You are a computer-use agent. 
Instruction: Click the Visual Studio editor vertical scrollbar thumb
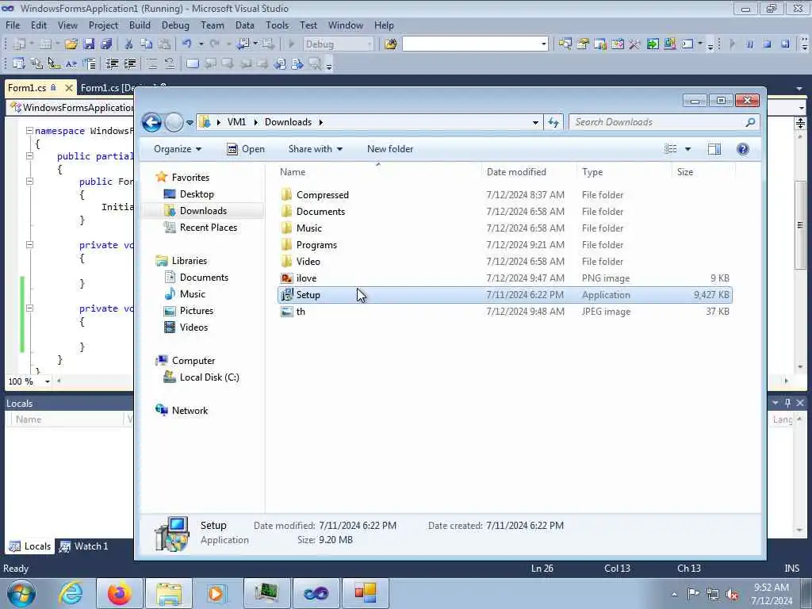click(x=800, y=225)
